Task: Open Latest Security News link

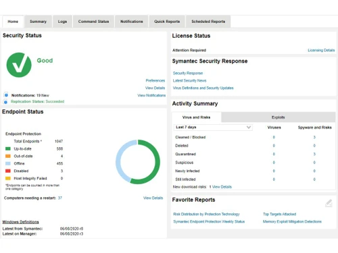Action: click(189, 80)
